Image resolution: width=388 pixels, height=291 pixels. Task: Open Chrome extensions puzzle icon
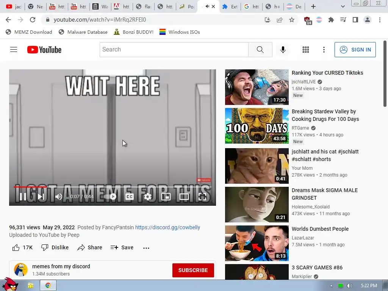pyautogui.click(x=331, y=20)
